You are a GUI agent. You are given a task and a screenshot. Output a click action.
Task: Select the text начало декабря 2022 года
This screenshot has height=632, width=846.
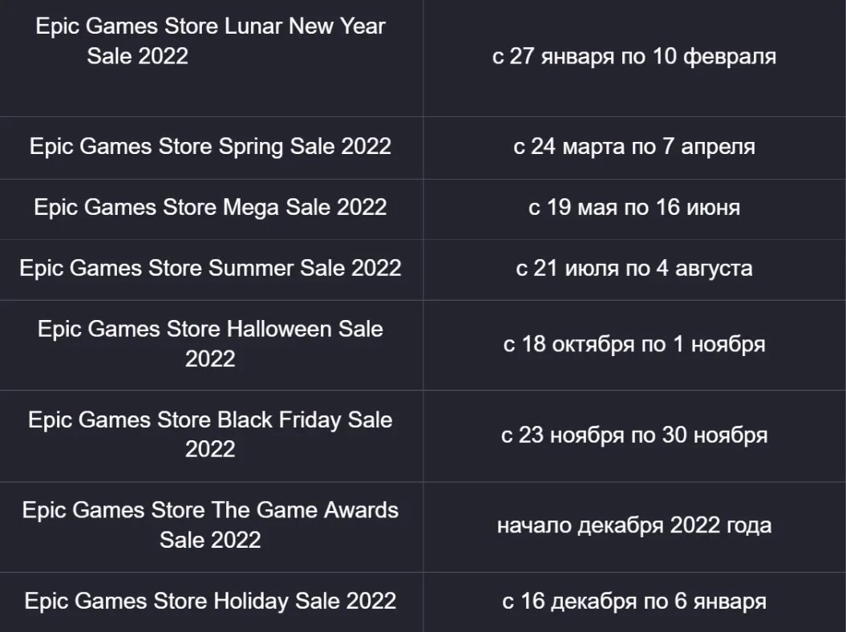633,525
